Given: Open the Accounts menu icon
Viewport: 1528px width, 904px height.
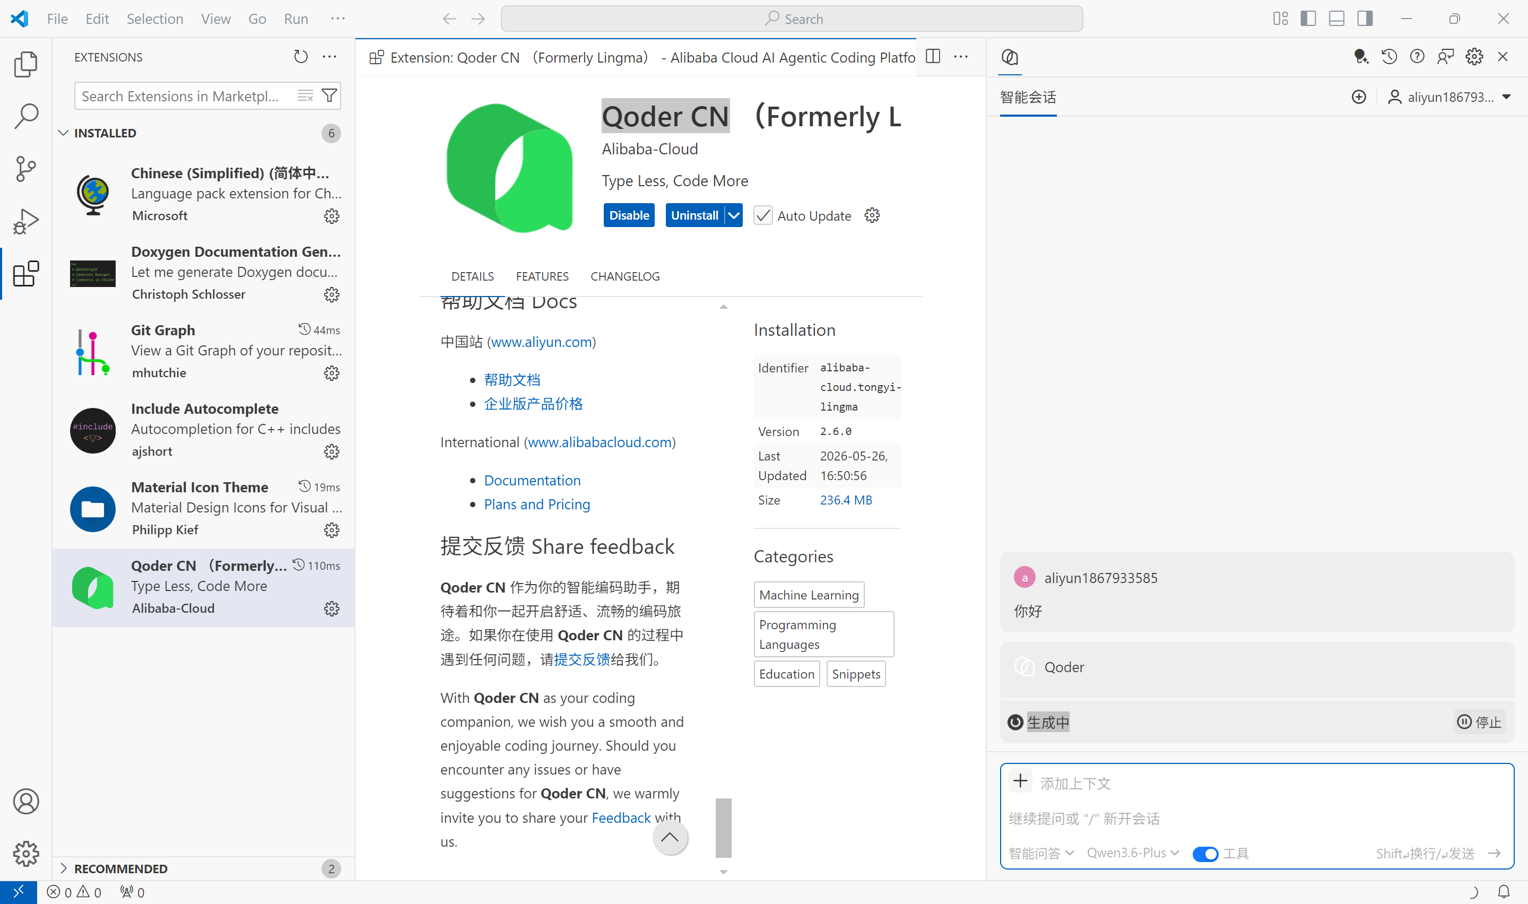Looking at the screenshot, I should (25, 801).
